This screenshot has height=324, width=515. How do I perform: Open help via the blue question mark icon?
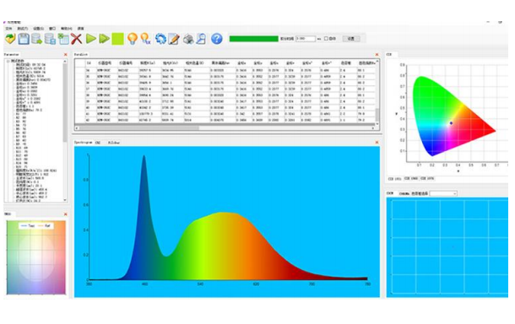coord(217,39)
